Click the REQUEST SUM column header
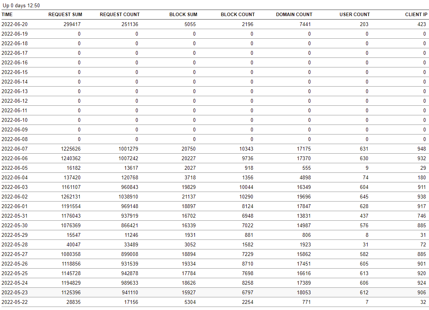 (65, 15)
